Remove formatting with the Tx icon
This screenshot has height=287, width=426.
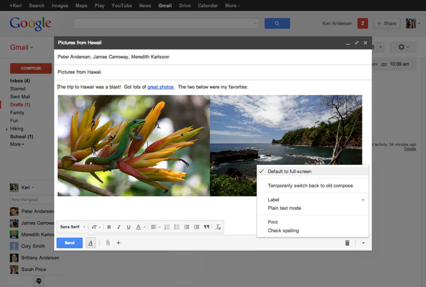pos(218,227)
